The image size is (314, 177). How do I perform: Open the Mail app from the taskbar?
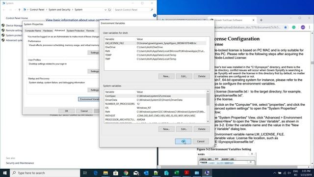click(136, 173)
